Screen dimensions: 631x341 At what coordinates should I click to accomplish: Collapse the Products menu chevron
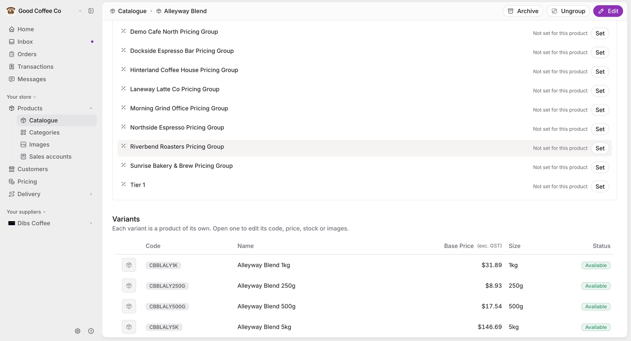tap(91, 108)
